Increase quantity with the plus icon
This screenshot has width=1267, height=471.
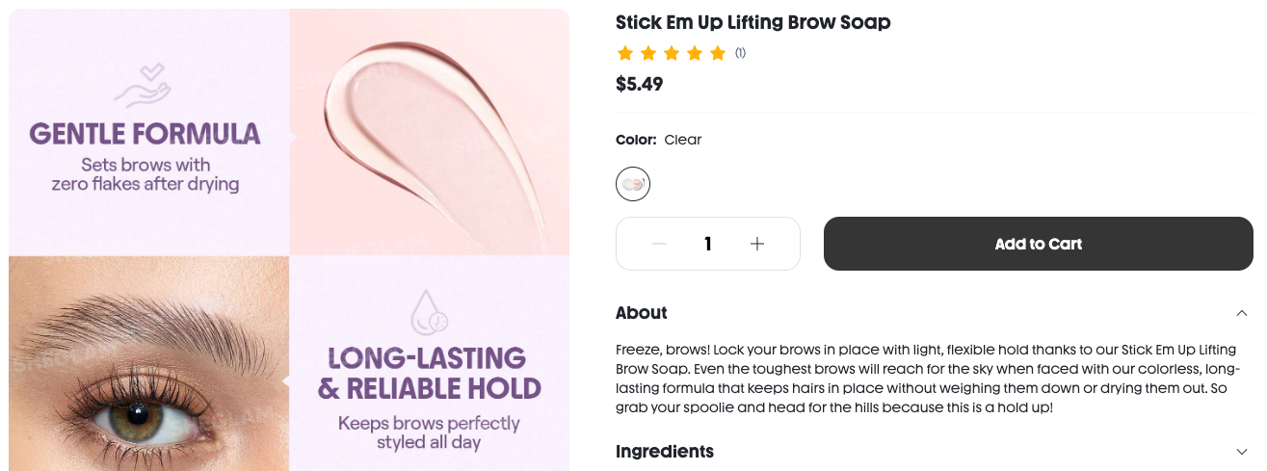tap(757, 244)
